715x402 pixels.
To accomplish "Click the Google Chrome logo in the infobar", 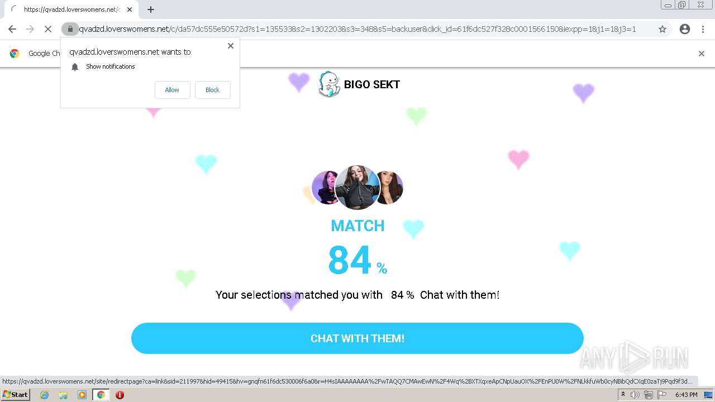I will (x=15, y=54).
